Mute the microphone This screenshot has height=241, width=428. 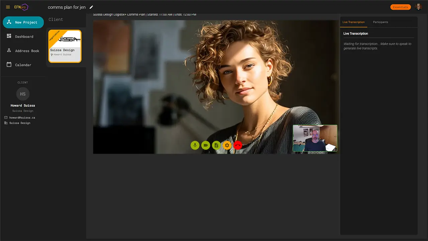point(195,145)
